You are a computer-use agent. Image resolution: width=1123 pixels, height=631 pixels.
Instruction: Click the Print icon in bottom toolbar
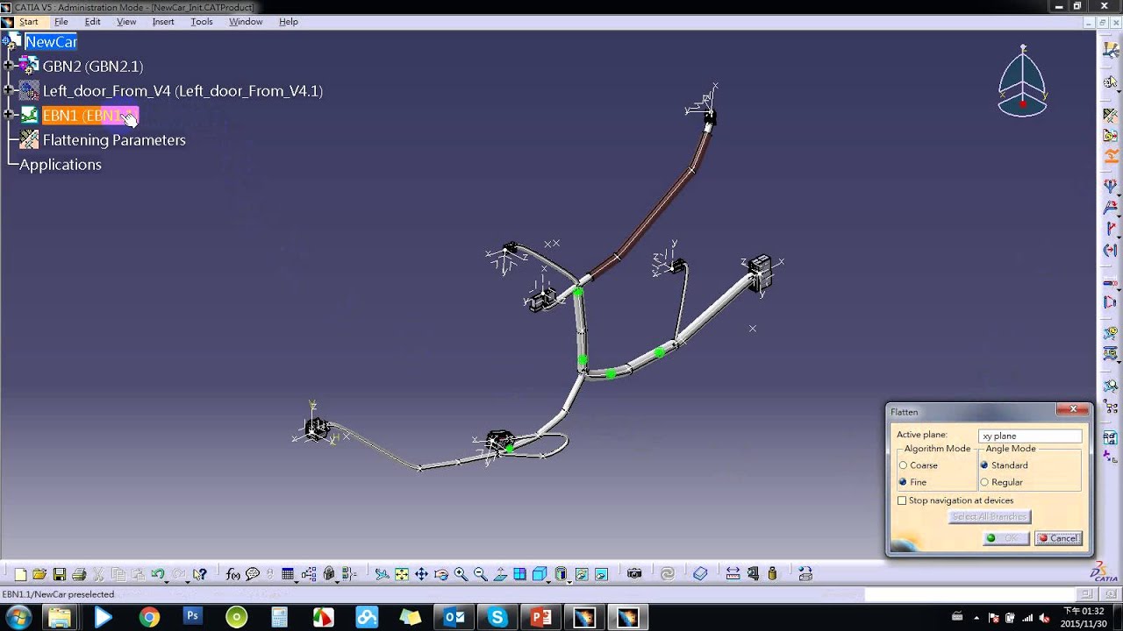coord(79,574)
